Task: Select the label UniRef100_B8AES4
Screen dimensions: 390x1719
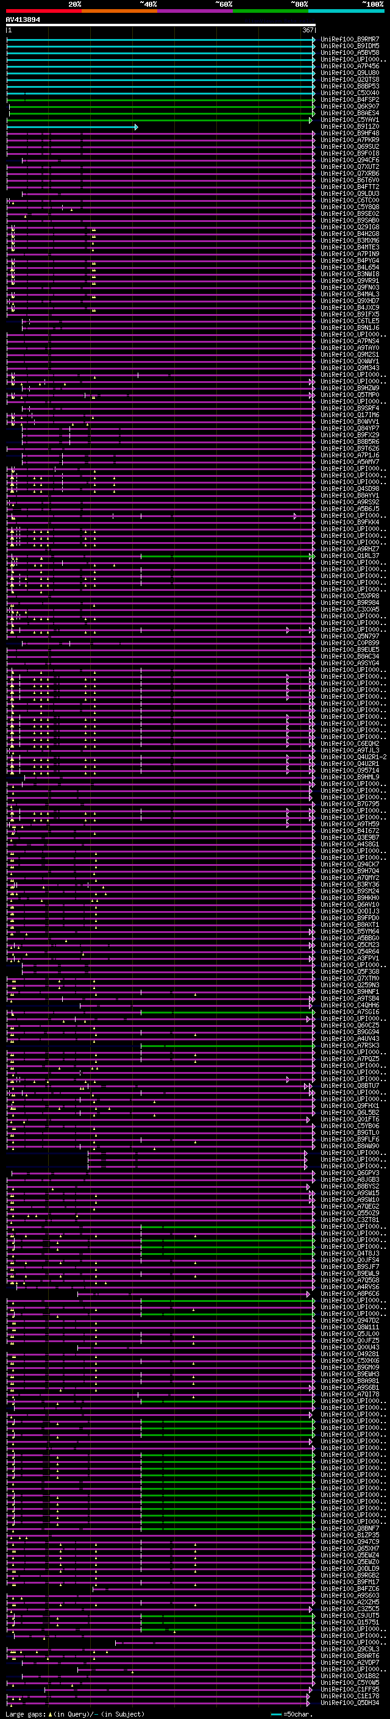Action: point(350,113)
